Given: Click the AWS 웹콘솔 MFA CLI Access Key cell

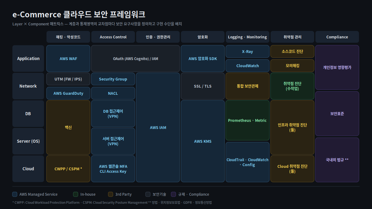Looking at the screenshot, I should tap(113, 169).
